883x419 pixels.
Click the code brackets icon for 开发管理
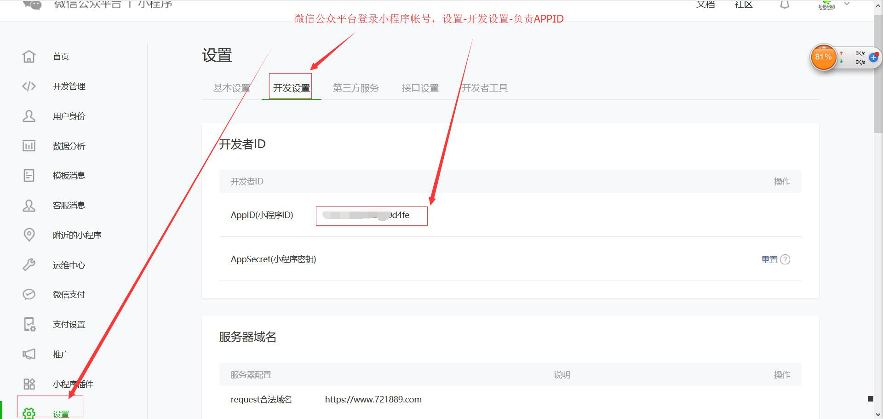pyautogui.click(x=29, y=86)
